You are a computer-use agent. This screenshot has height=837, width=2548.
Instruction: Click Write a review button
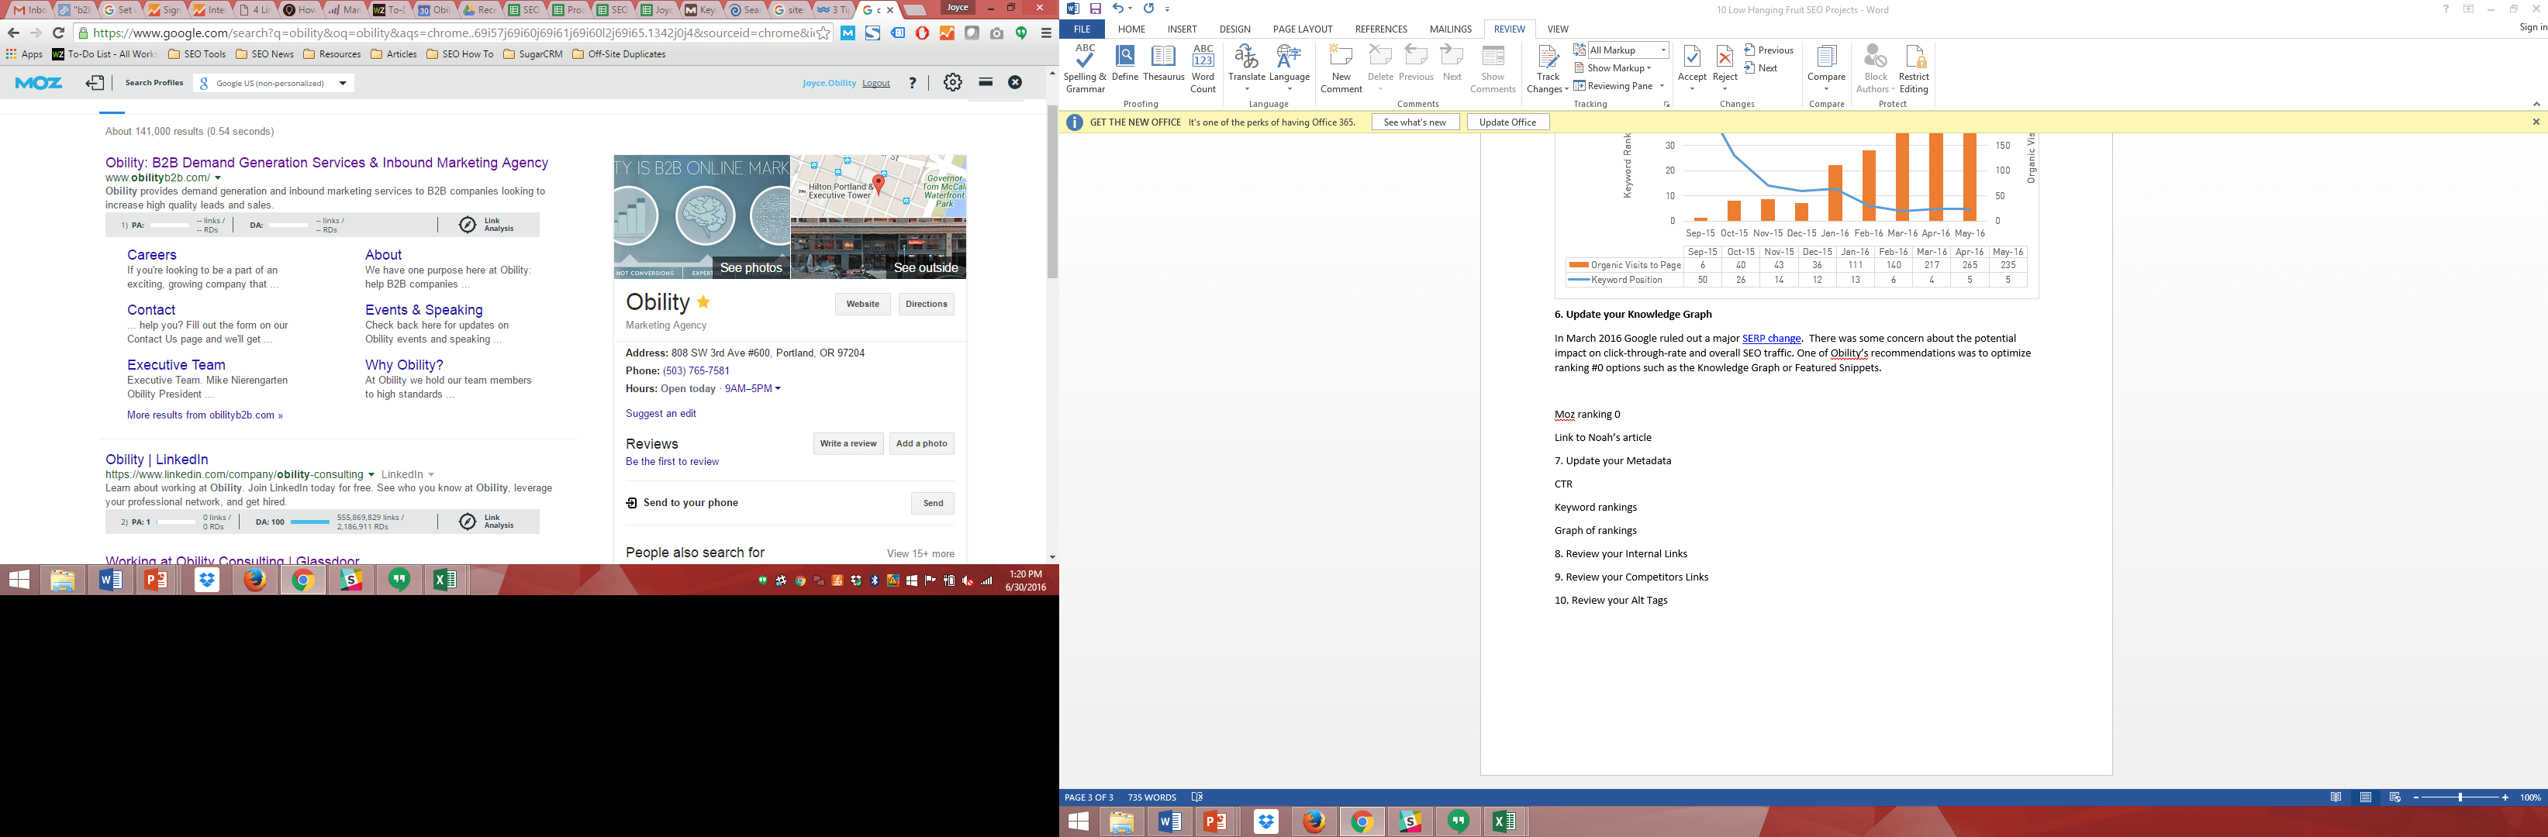[x=848, y=444]
